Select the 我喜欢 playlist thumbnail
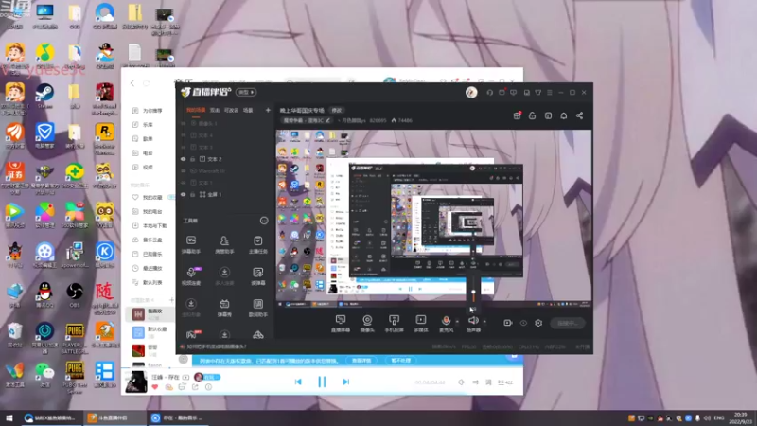The image size is (757, 426). 138,314
